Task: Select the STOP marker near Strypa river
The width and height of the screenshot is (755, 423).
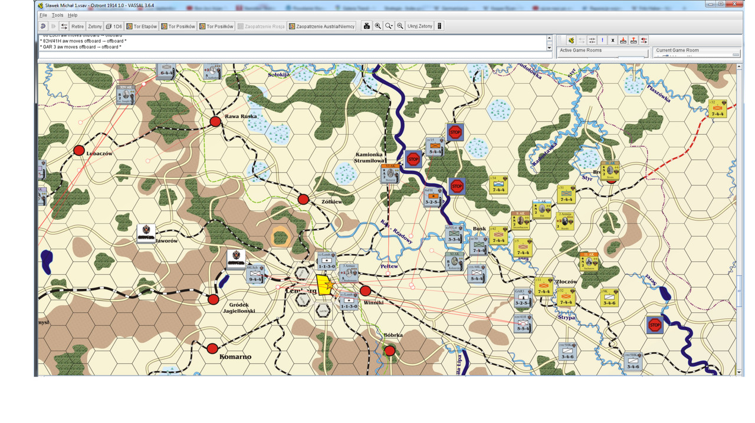Action: point(655,325)
